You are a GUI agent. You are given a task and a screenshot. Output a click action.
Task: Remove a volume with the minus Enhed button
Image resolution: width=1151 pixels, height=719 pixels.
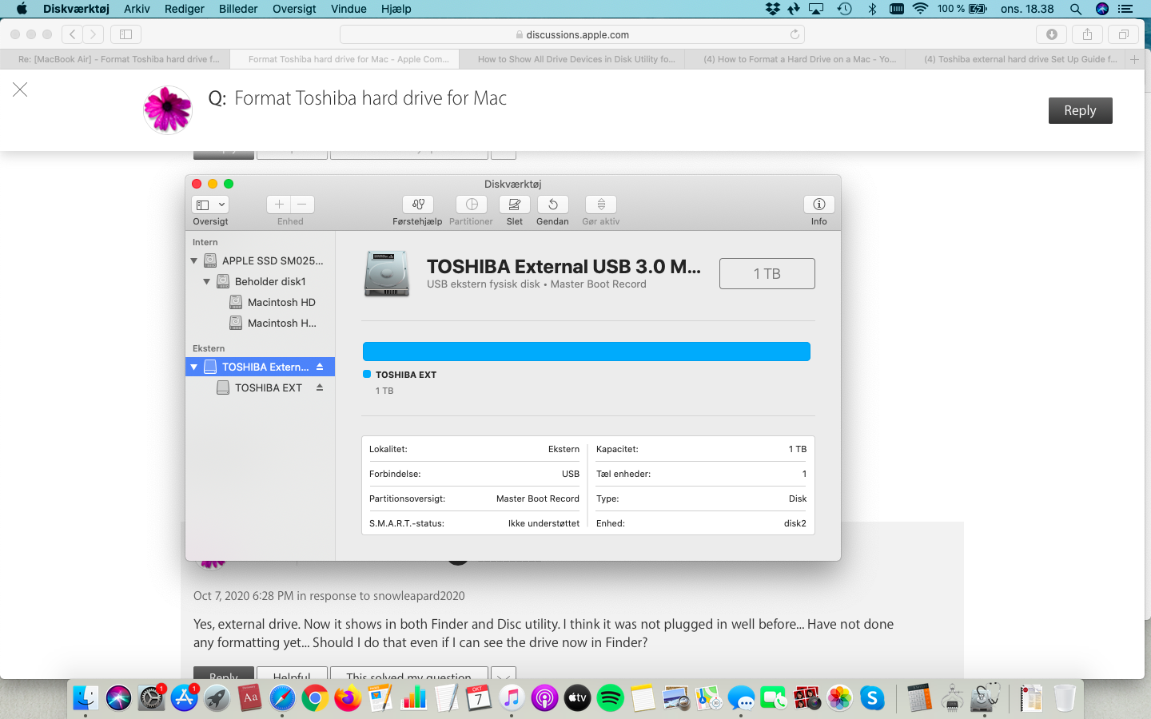point(302,205)
